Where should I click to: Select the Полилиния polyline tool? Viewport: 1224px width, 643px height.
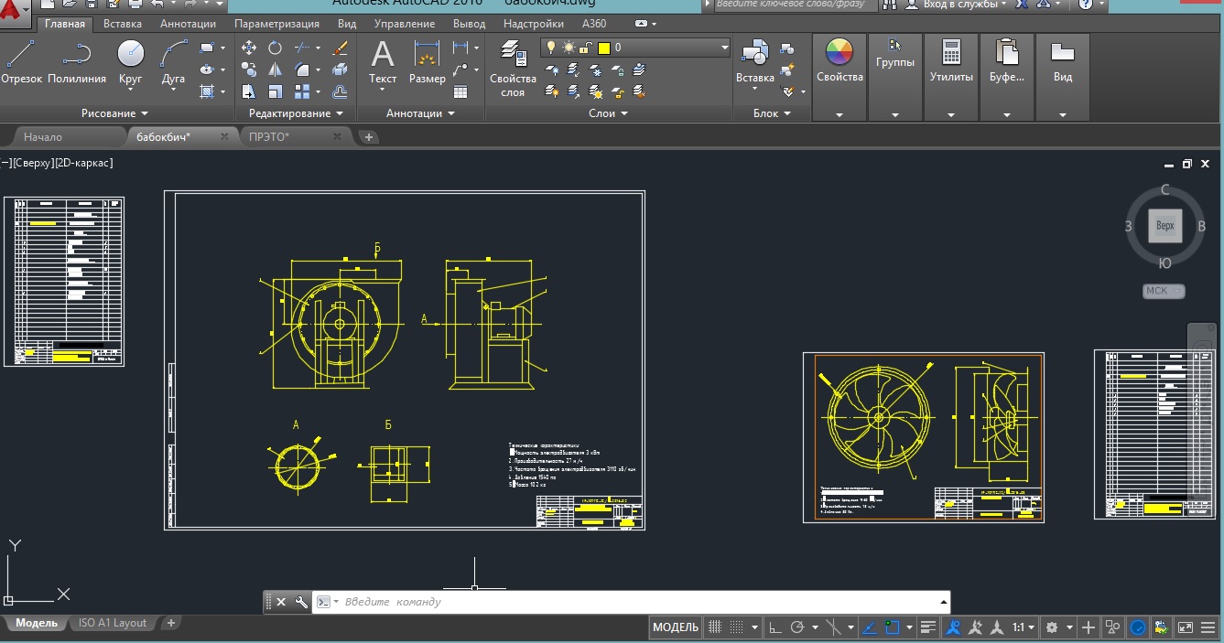click(x=77, y=63)
